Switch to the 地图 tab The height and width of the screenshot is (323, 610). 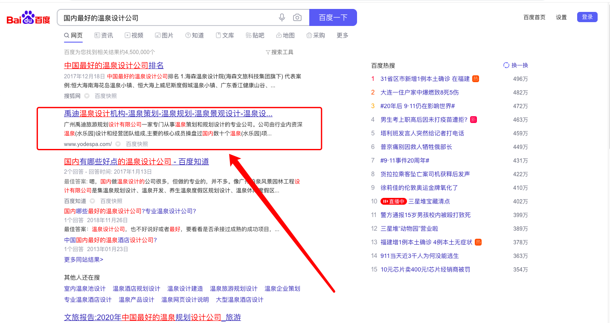pyautogui.click(x=285, y=35)
